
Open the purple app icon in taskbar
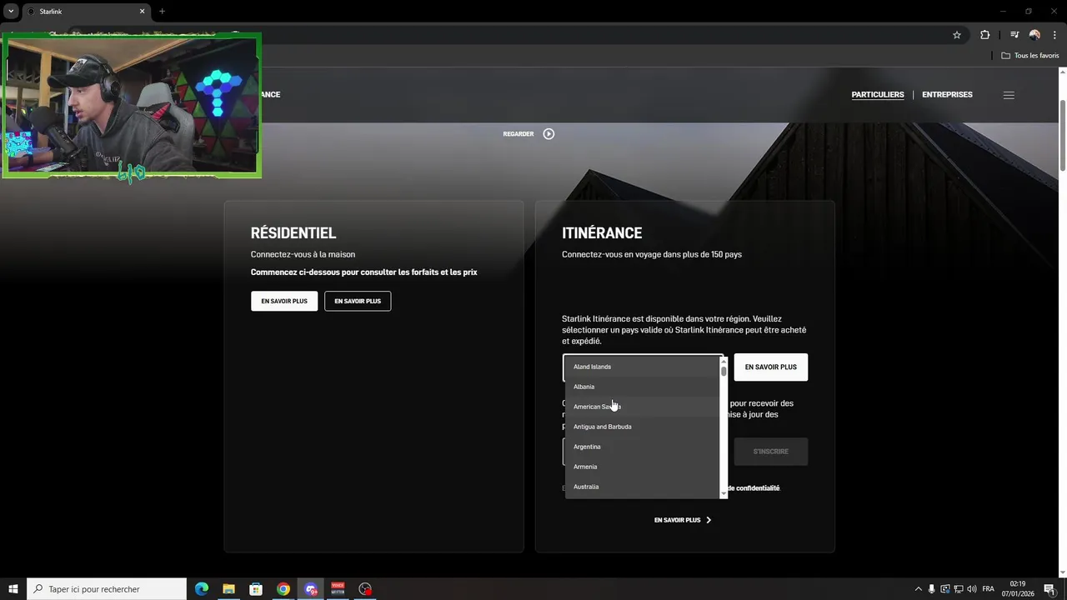pos(311,589)
